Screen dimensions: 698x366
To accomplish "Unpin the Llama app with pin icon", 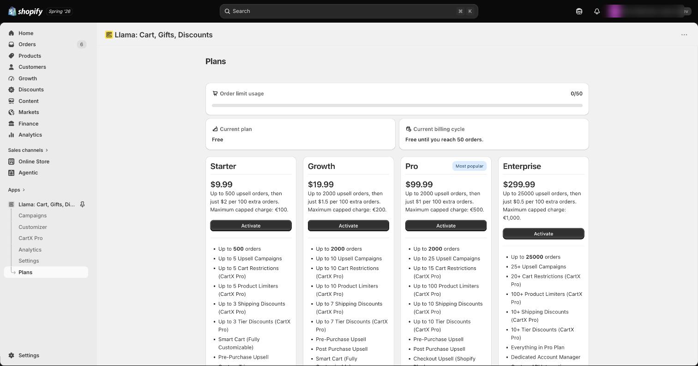I will point(82,204).
